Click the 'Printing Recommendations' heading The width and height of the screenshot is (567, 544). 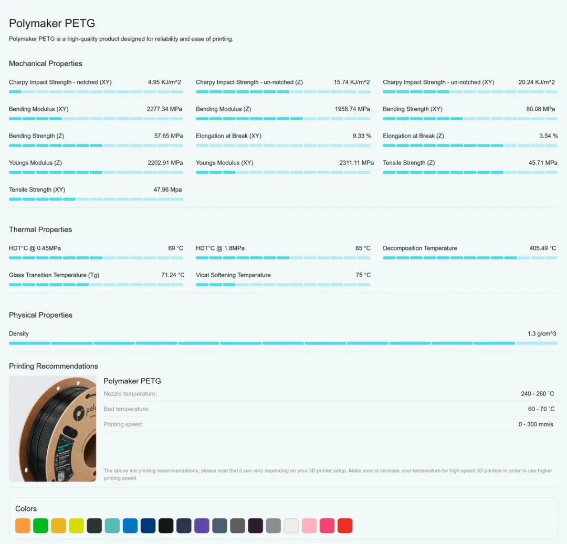[54, 366]
